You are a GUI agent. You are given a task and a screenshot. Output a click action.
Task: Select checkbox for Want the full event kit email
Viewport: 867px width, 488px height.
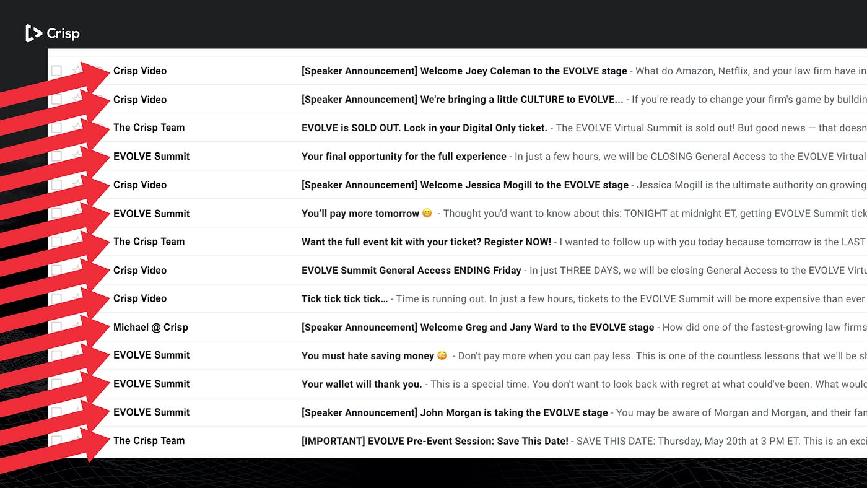click(56, 242)
